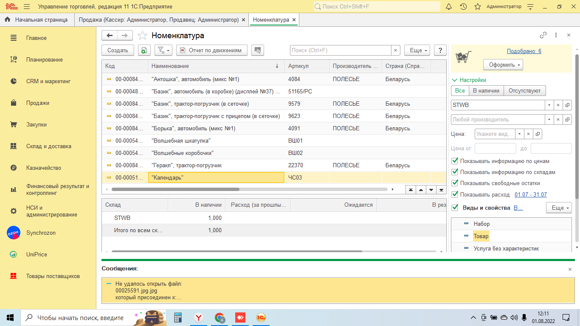The image size is (580, 326).
Task: Click the copy-item icon next to Создать
Action: (144, 50)
